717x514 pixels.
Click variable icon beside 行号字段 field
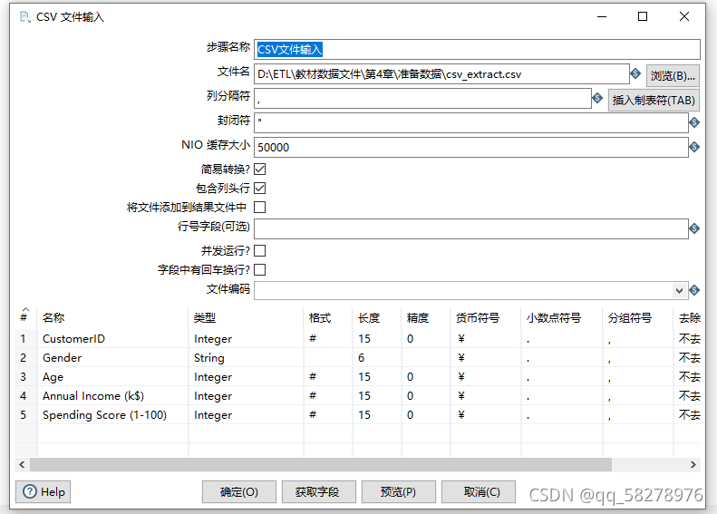pyautogui.click(x=694, y=228)
